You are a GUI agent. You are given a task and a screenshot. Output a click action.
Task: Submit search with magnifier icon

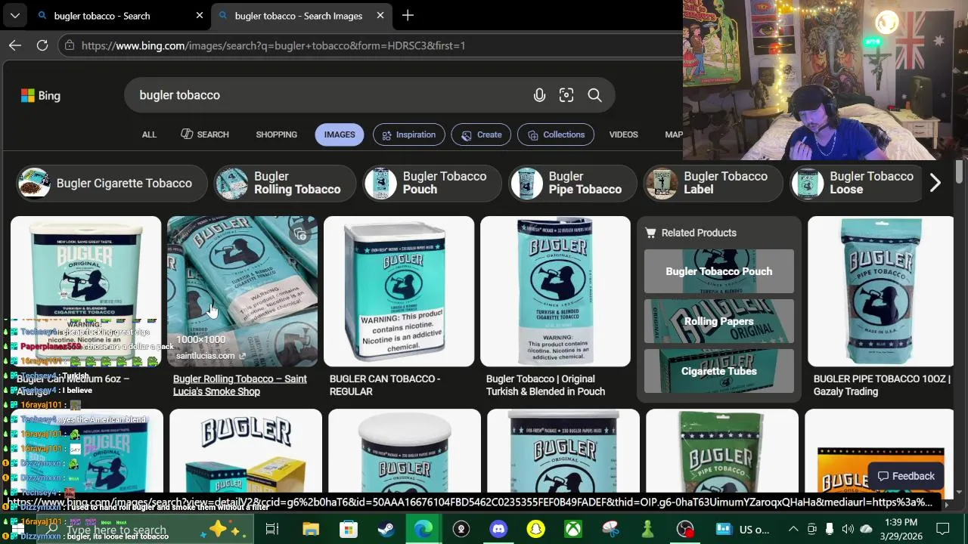click(594, 95)
